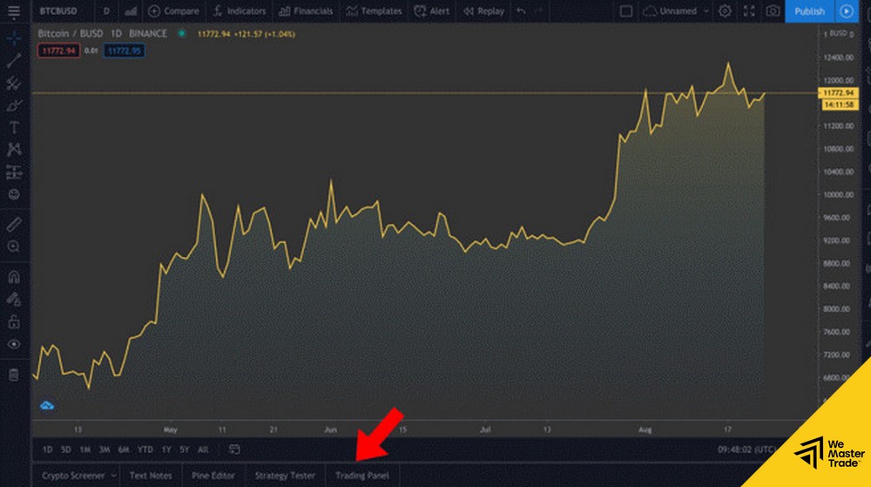Viewport: 871px width, 487px height.
Task: Toggle magnet mode in left toolbar
Action: tap(14, 278)
